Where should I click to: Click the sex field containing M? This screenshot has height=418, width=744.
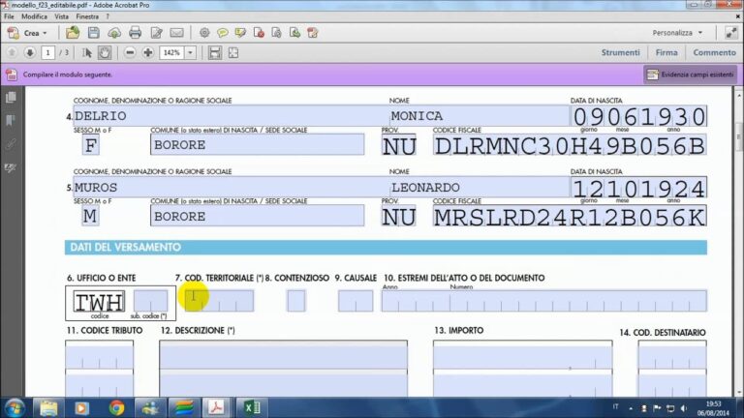(90, 216)
